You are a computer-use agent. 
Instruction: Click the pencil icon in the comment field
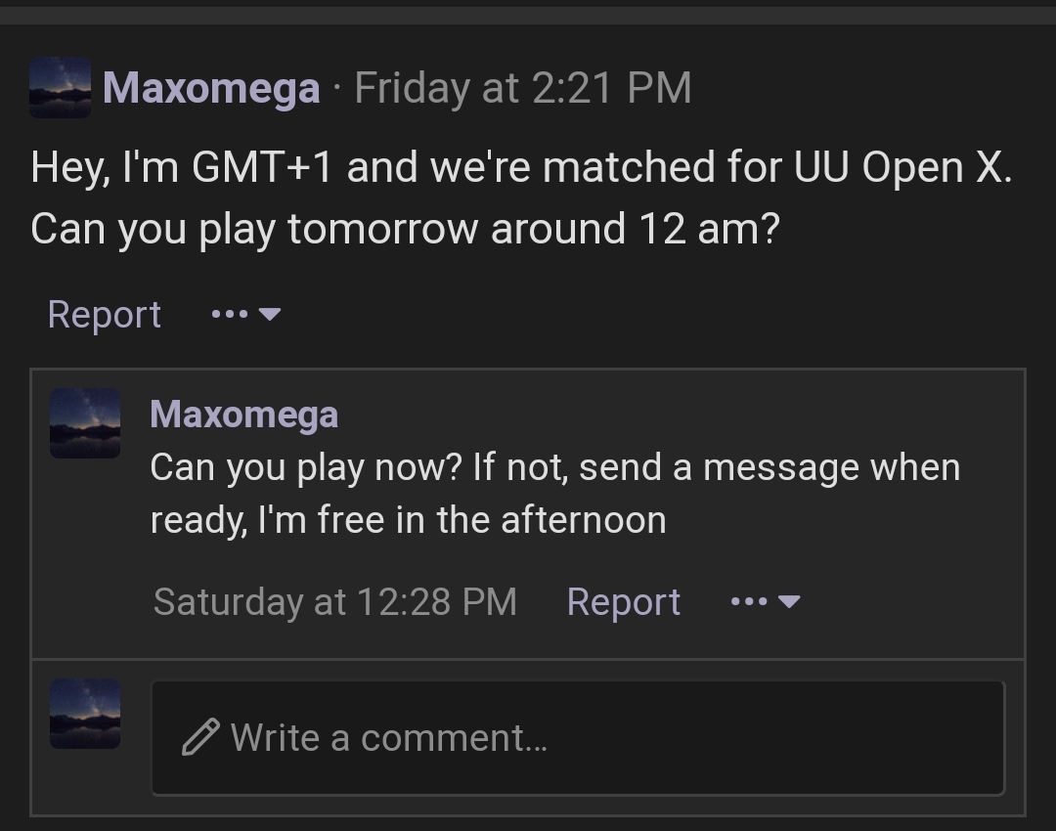[x=200, y=737]
